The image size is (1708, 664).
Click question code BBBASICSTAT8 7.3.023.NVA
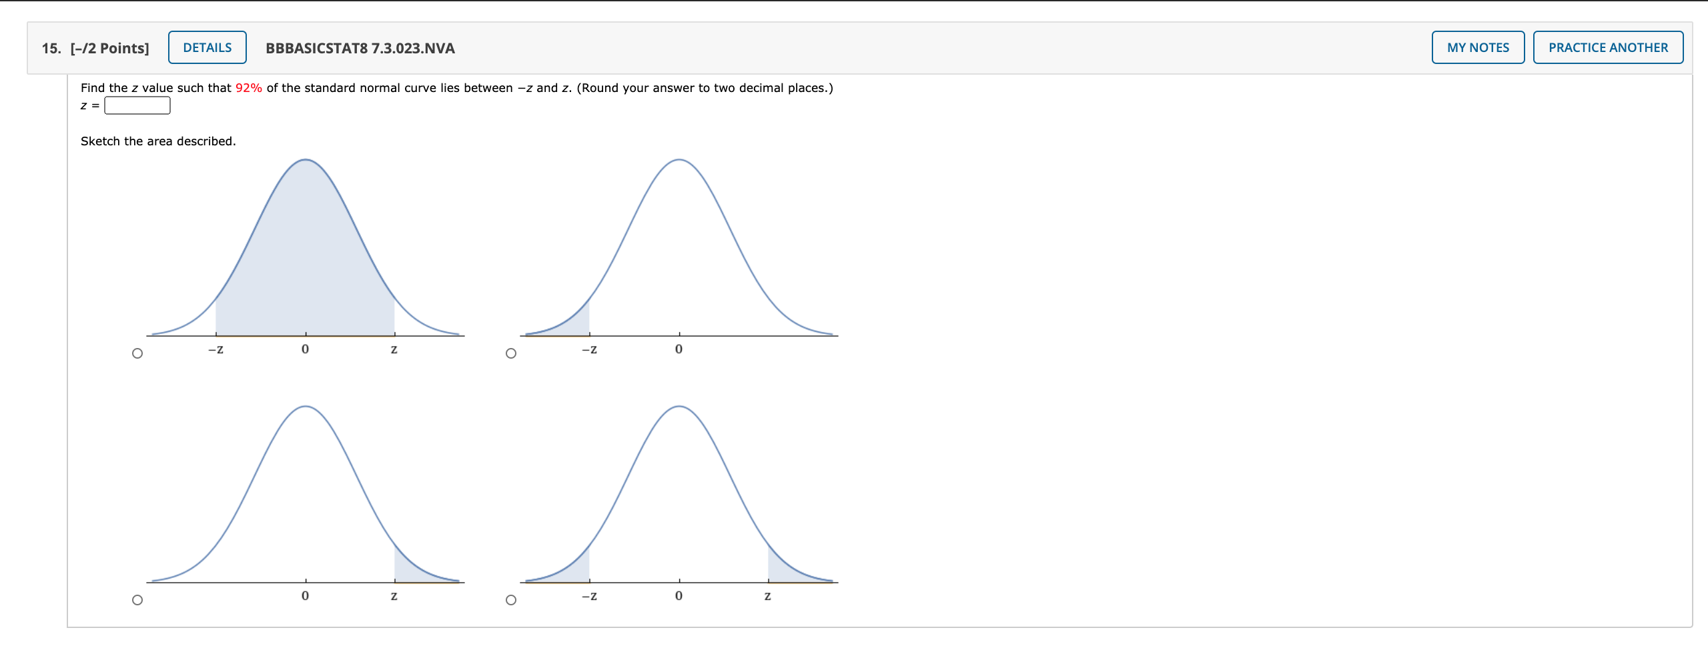click(360, 48)
